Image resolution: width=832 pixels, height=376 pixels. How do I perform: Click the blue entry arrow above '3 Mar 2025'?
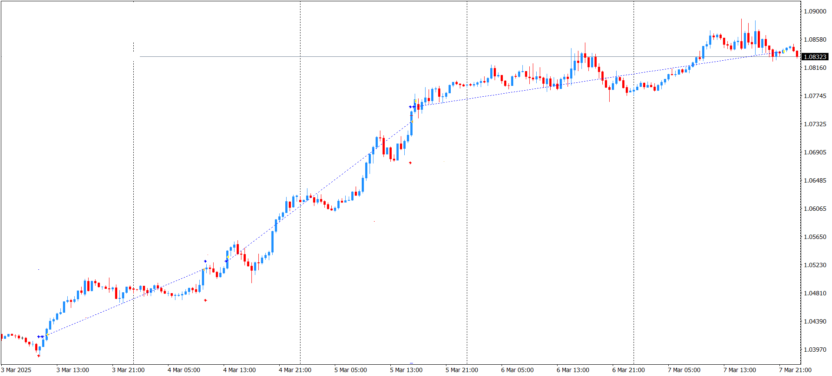click(39, 337)
